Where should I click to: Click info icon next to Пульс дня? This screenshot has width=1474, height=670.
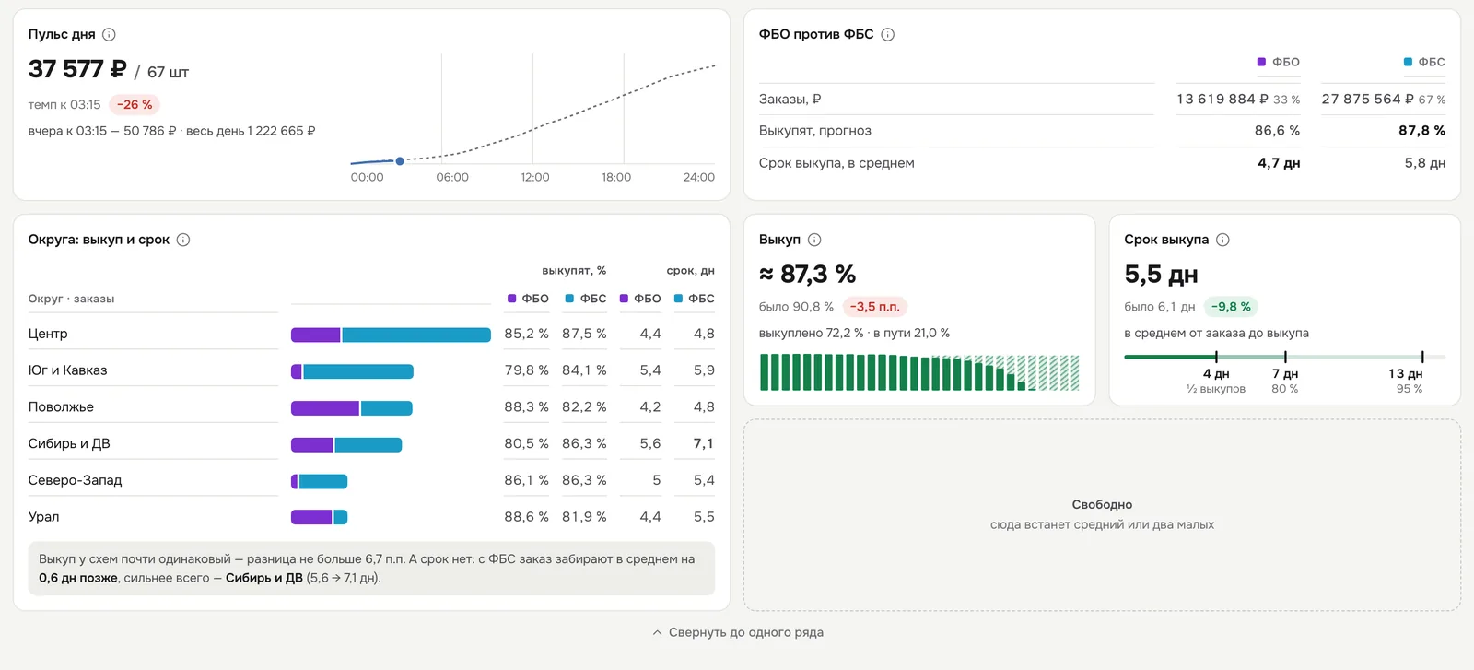[109, 34]
